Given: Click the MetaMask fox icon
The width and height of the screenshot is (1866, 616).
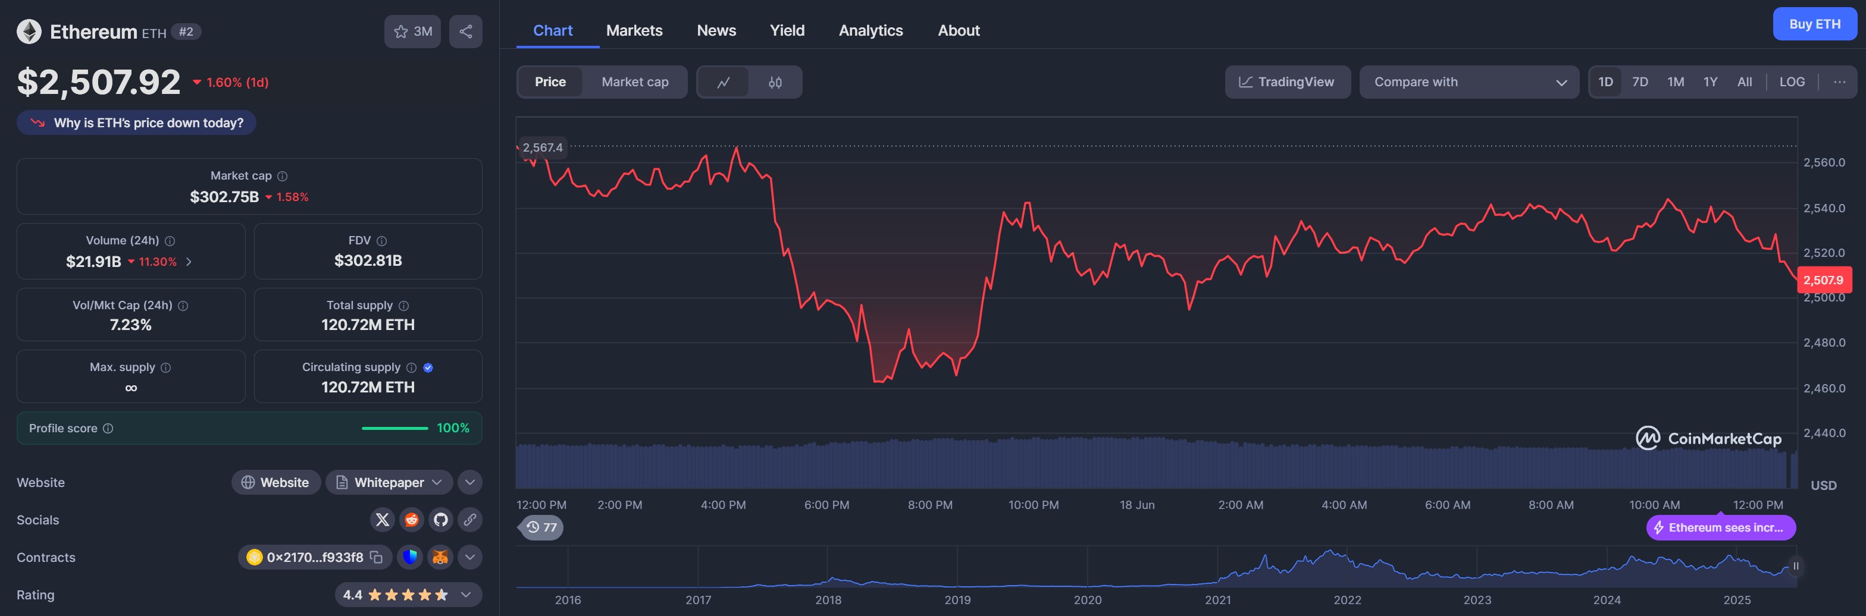Looking at the screenshot, I should click(x=440, y=557).
